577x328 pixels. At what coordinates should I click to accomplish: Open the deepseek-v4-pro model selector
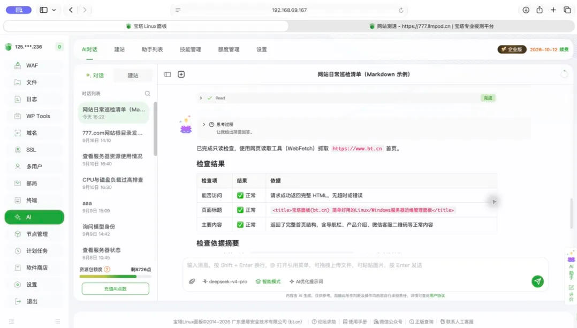(x=224, y=281)
